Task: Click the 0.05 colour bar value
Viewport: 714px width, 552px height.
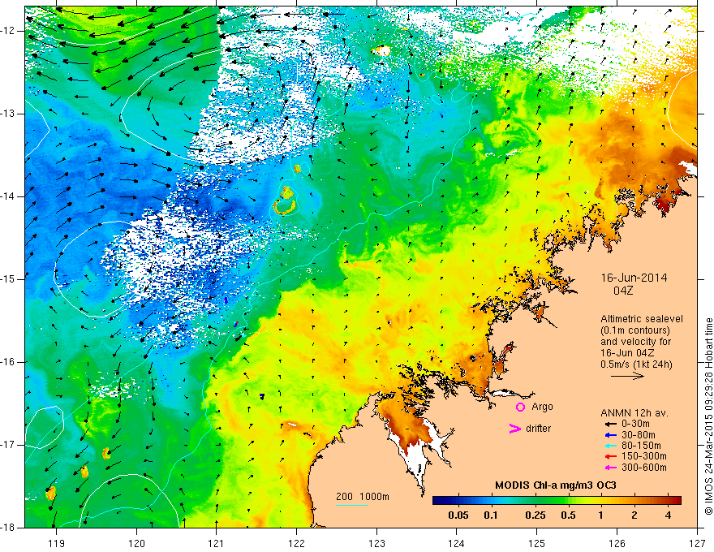Action: pos(458,515)
